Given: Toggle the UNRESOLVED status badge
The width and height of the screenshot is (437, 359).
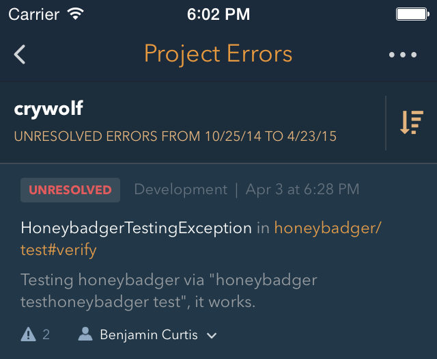Looking at the screenshot, I should coord(70,189).
